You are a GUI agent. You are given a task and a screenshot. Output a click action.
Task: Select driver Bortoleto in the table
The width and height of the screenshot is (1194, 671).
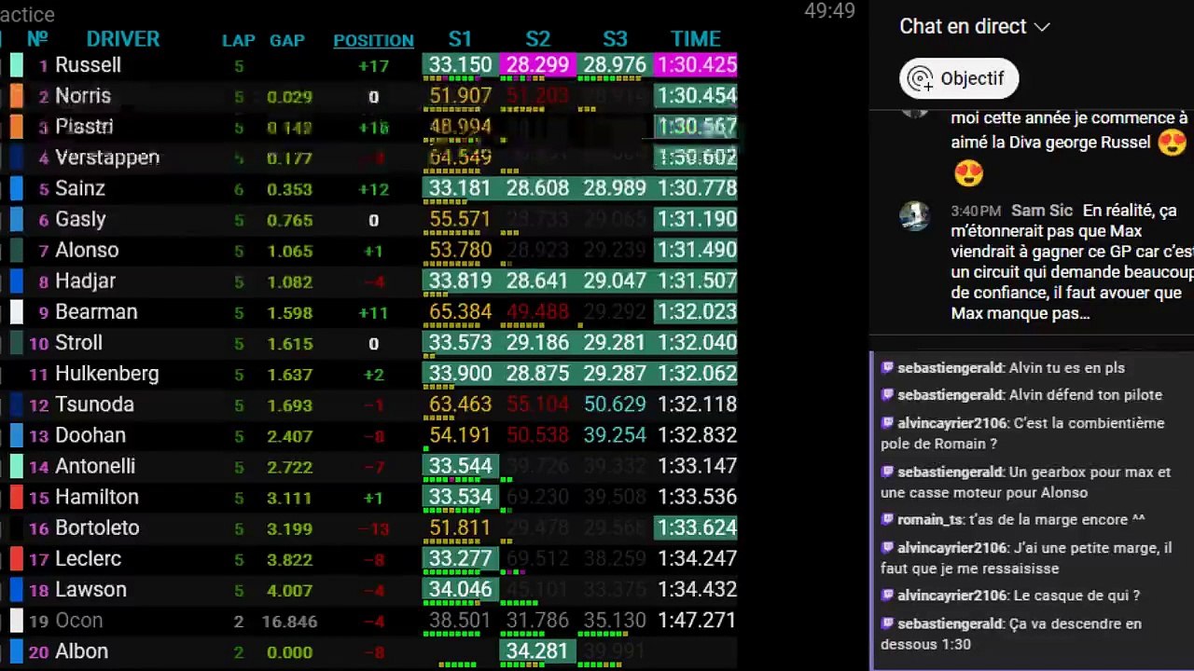[x=97, y=527]
